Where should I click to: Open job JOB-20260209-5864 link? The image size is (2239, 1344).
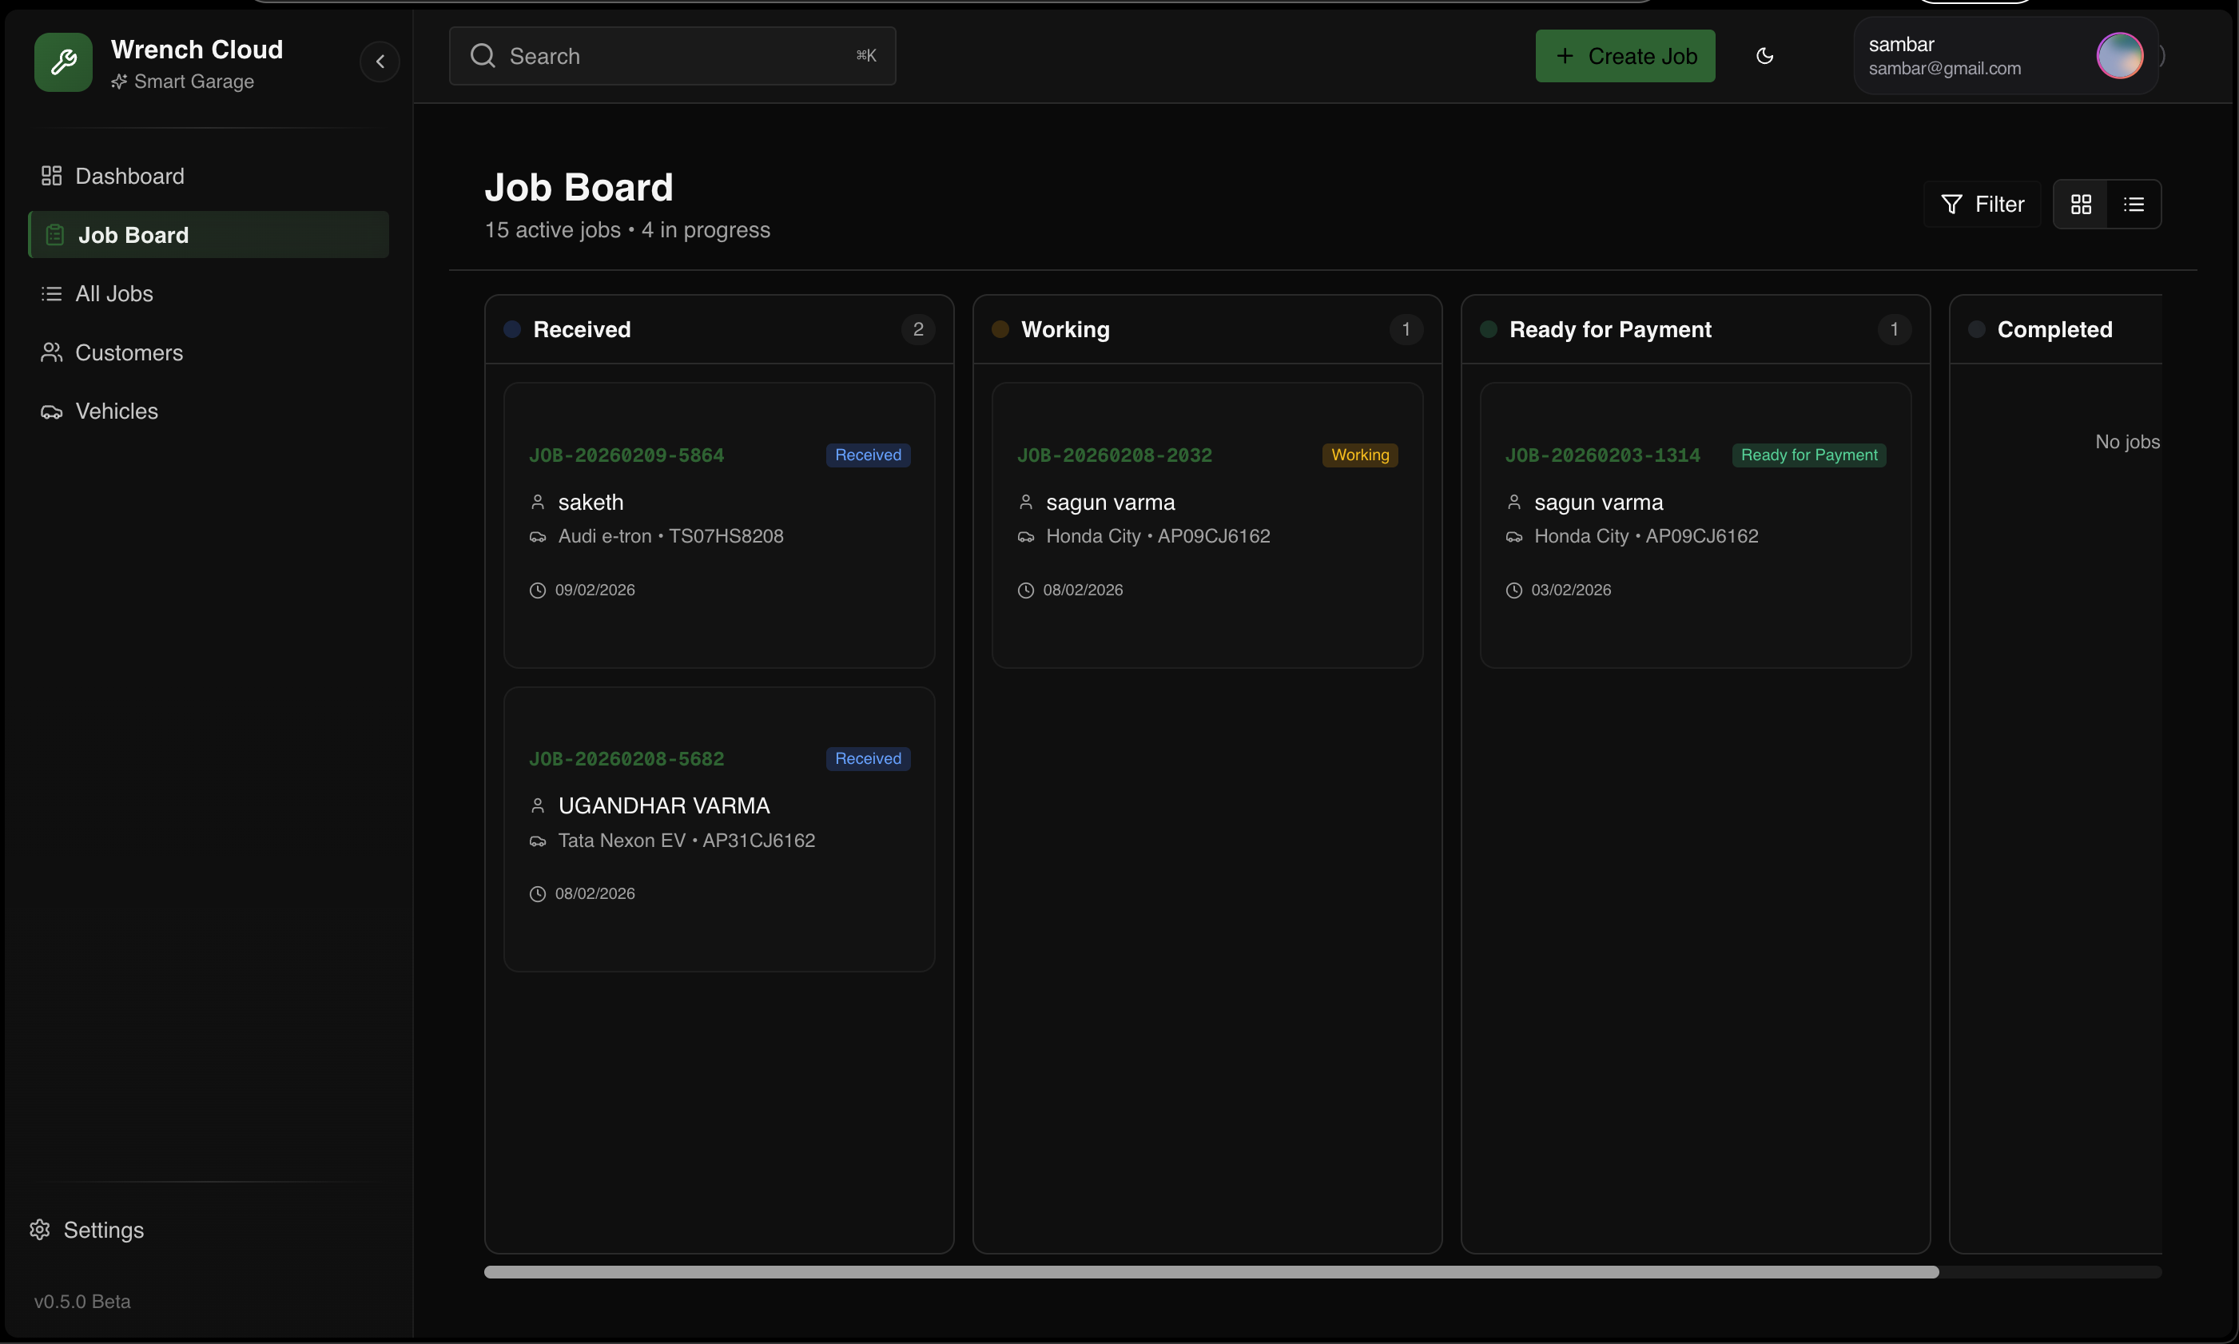pyautogui.click(x=626, y=455)
